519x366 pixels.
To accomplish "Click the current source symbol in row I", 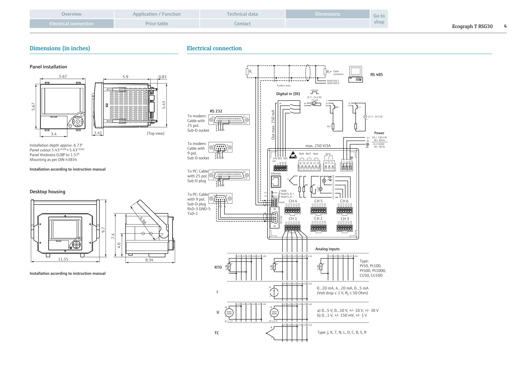I will pyautogui.click(x=274, y=292).
